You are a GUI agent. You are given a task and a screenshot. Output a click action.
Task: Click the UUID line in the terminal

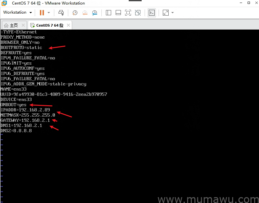(x=54, y=95)
